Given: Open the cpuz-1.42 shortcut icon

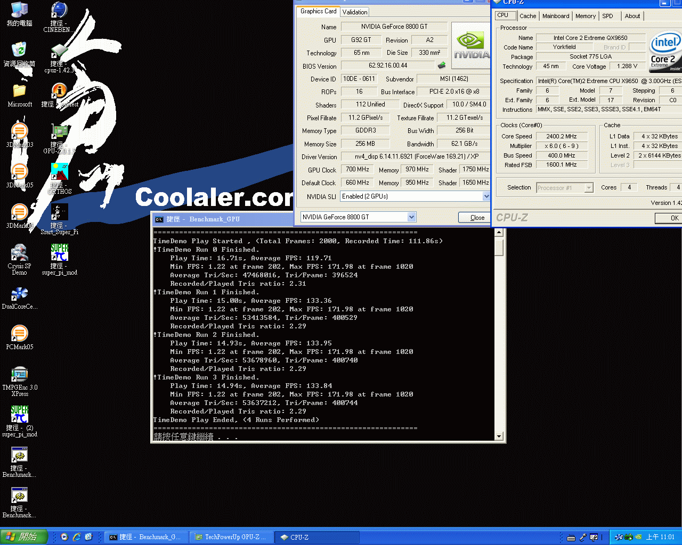Looking at the screenshot, I should coord(59,57).
